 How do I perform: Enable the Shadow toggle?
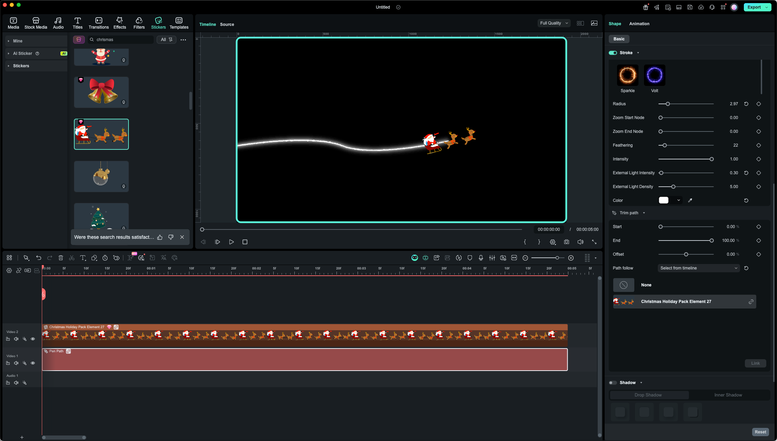click(x=613, y=383)
